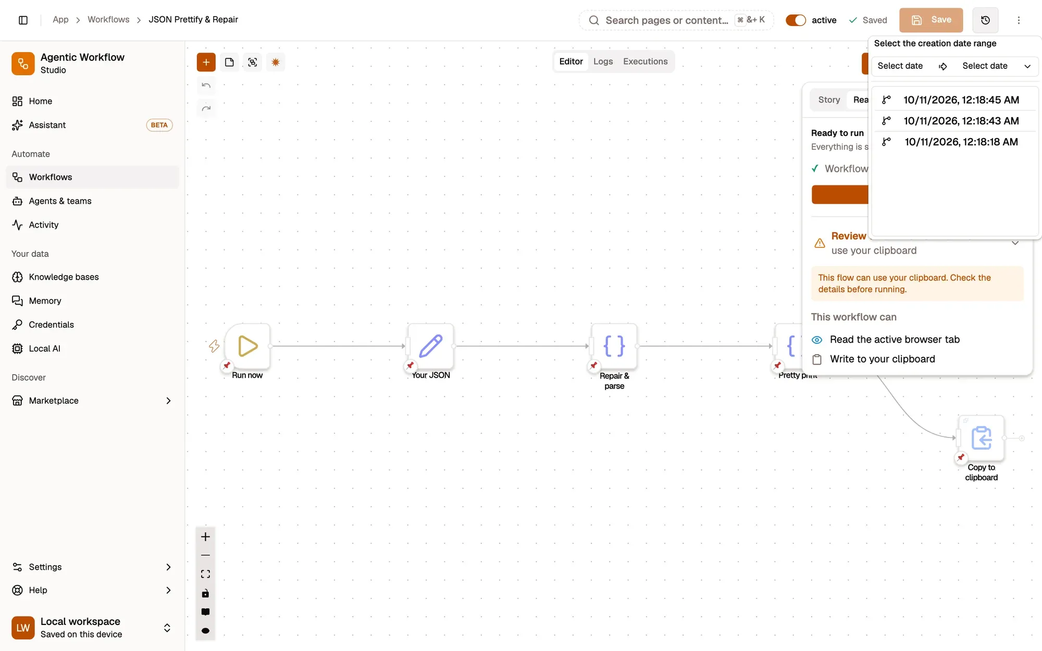Fit the workflow view to screen
This screenshot has width=1042, height=651.
point(205,574)
